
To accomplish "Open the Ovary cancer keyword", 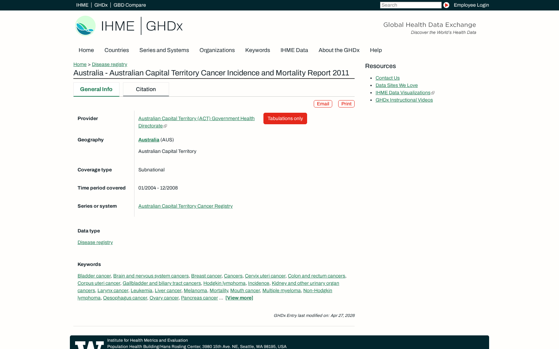I will click(164, 298).
